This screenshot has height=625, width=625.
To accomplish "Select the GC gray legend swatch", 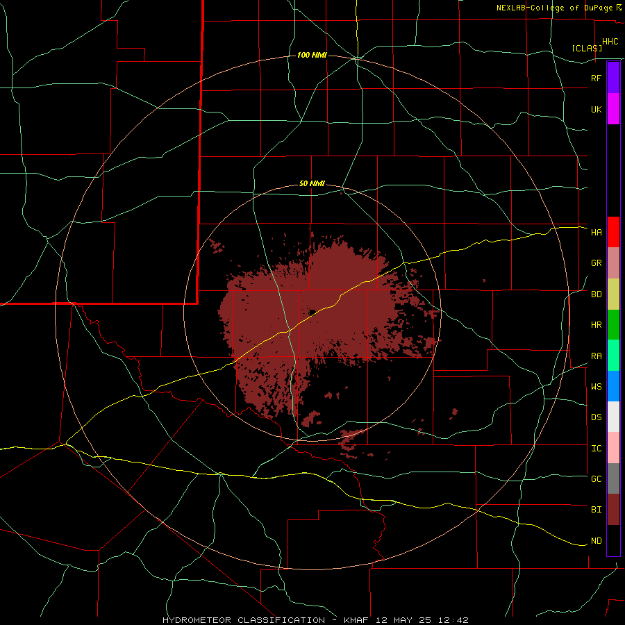I will [613, 478].
